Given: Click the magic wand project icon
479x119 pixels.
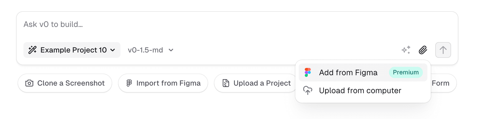Looking at the screenshot, I should 32,50.
